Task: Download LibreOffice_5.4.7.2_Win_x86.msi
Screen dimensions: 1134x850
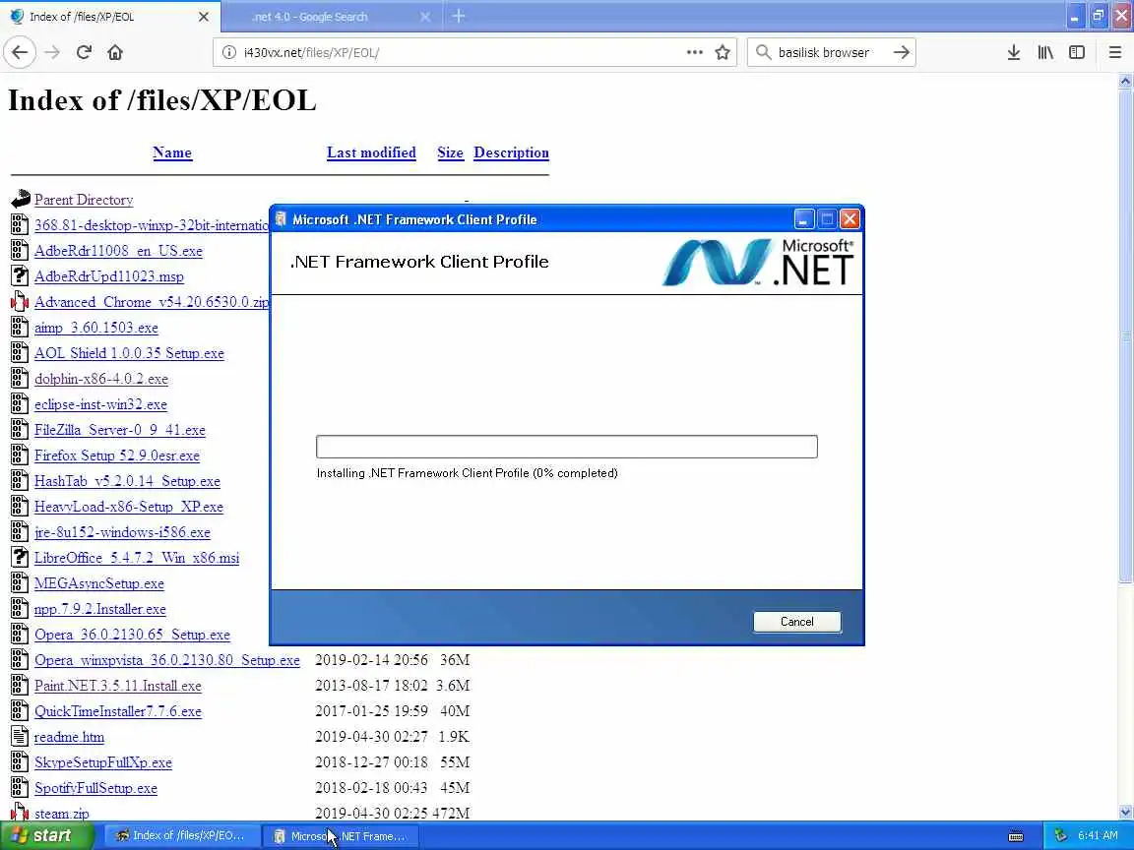Action: coord(137,558)
